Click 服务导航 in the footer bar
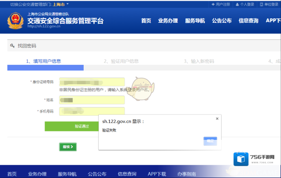The height and width of the screenshot is (178, 281). tap(67, 174)
